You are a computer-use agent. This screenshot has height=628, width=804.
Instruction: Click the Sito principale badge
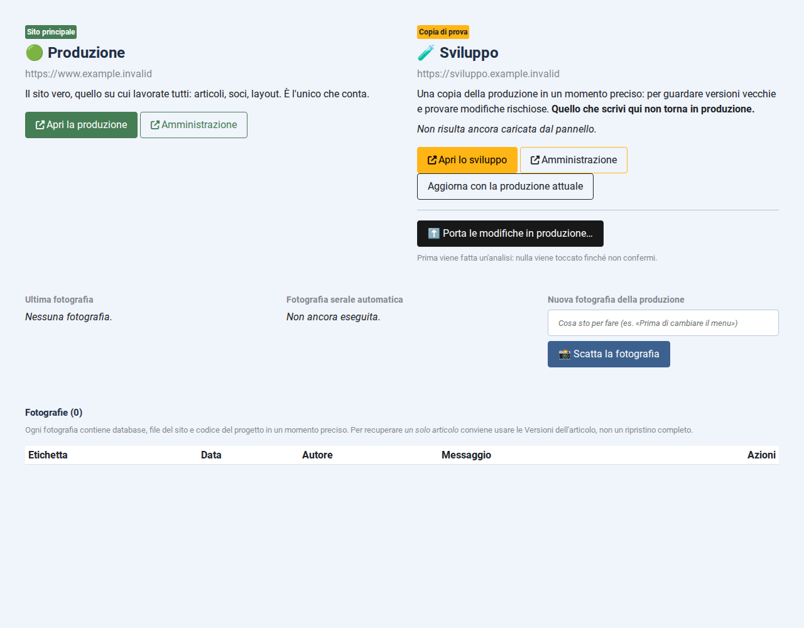click(51, 32)
